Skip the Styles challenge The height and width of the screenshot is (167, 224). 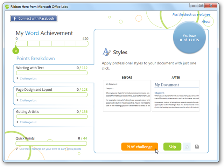pyautogui.click(x=172, y=147)
